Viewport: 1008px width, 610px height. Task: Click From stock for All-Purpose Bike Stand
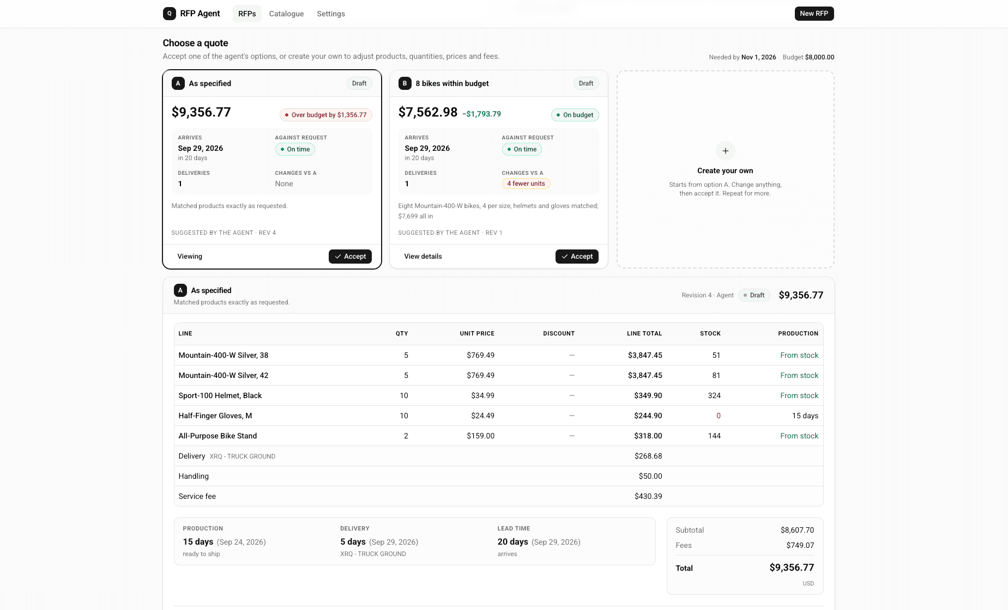pyautogui.click(x=799, y=436)
